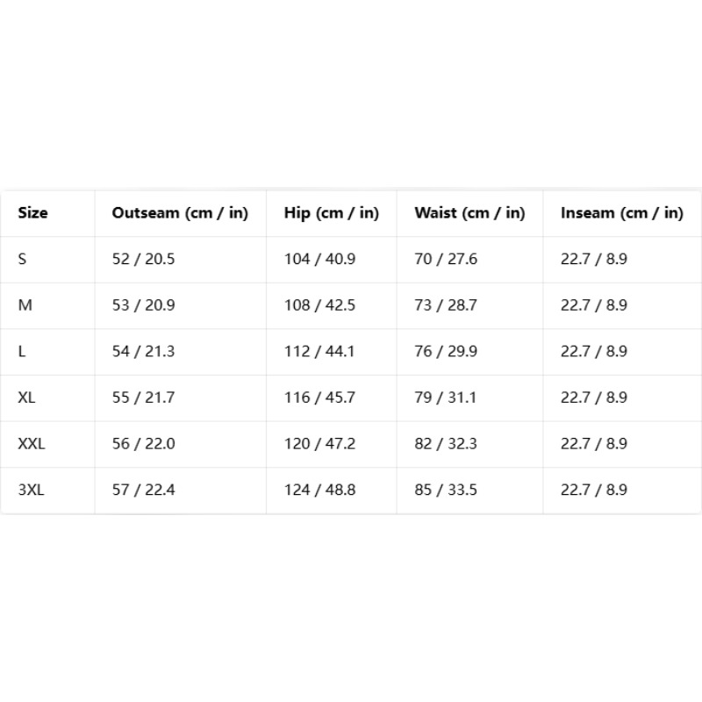Click the Size column header

[32, 212]
